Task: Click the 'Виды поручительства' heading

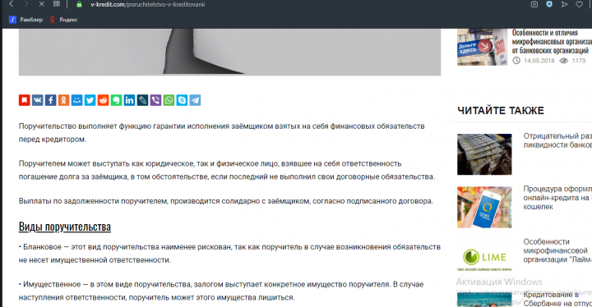Action: coord(65,227)
